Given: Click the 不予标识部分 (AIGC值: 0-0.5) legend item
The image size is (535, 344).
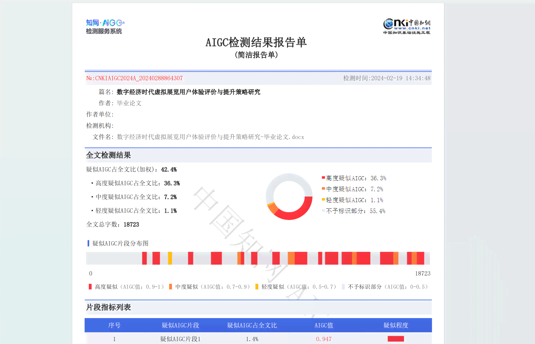Looking at the screenshot, I should (385, 287).
